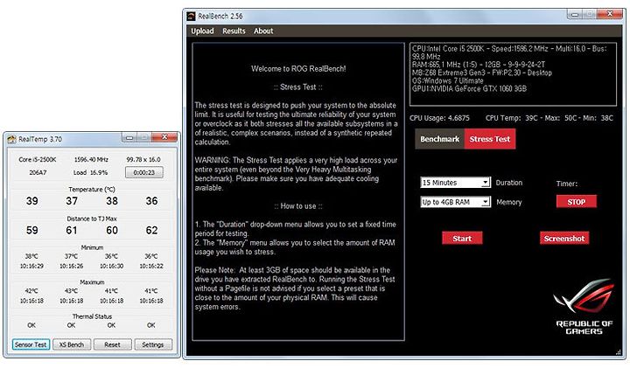Click the 99.78 x 16.0 multiplier value
Viewport: 630px width, 368px height.
coord(143,159)
